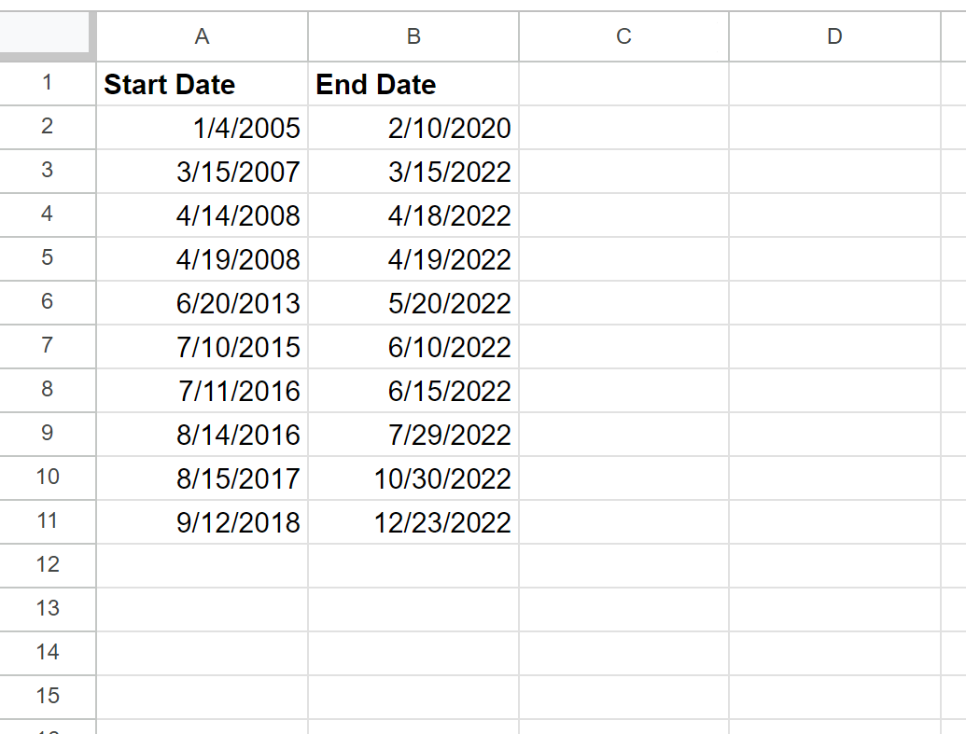Select cell with date 5/20/2022
Image resolution: width=966 pixels, height=734 pixels.
point(413,303)
